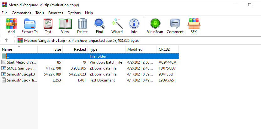Click the Windows Batch File type cell
The height and width of the screenshot is (129, 261).
[x=106, y=62]
